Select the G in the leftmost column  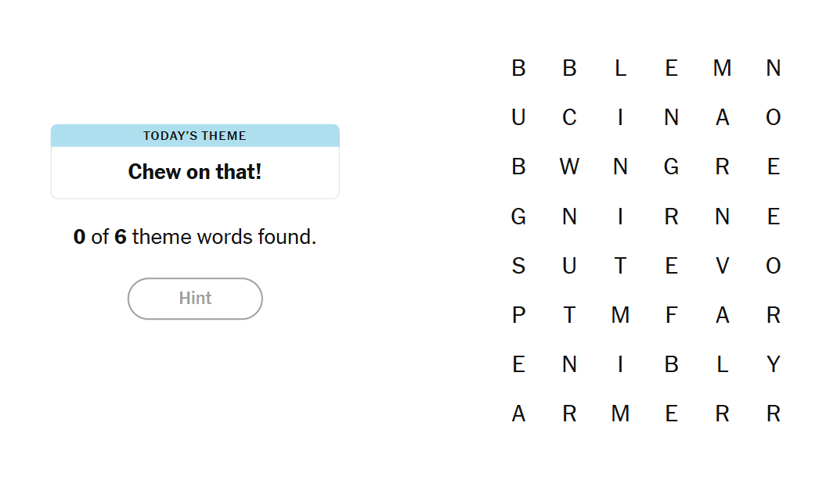518,217
